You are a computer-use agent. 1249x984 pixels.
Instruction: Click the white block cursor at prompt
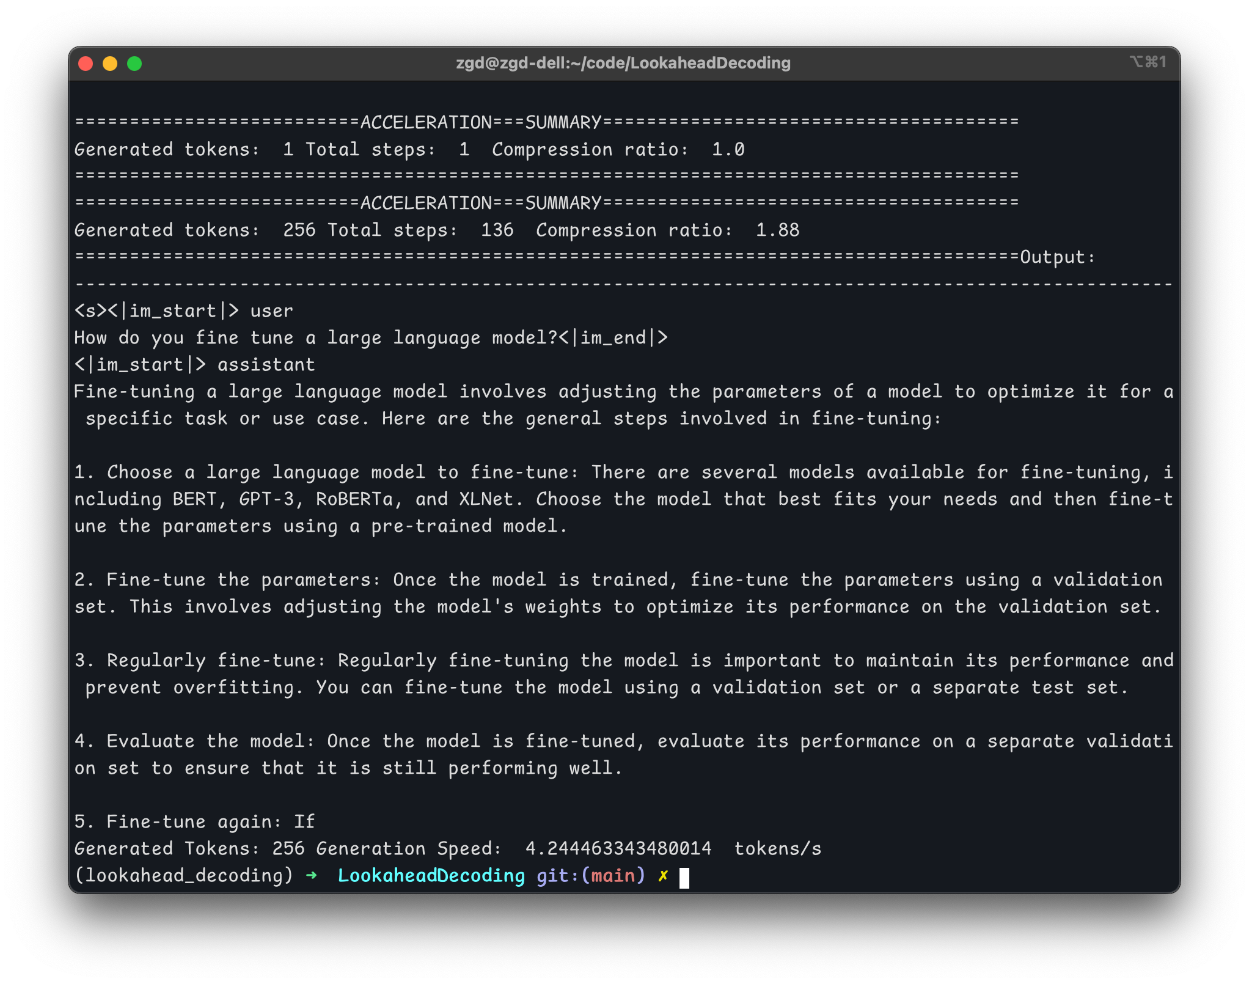[684, 878]
